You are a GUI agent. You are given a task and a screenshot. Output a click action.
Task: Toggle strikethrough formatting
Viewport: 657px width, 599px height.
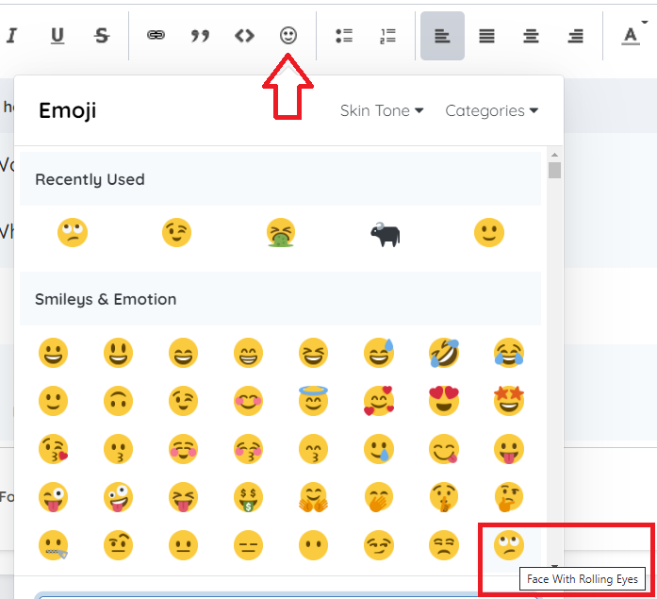(102, 36)
